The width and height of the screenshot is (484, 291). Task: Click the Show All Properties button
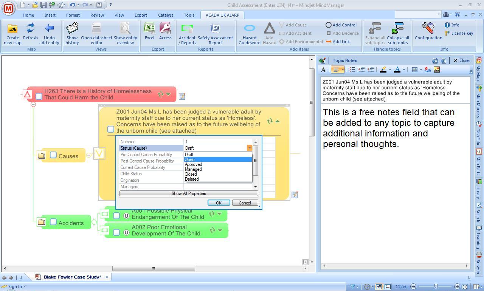point(189,193)
